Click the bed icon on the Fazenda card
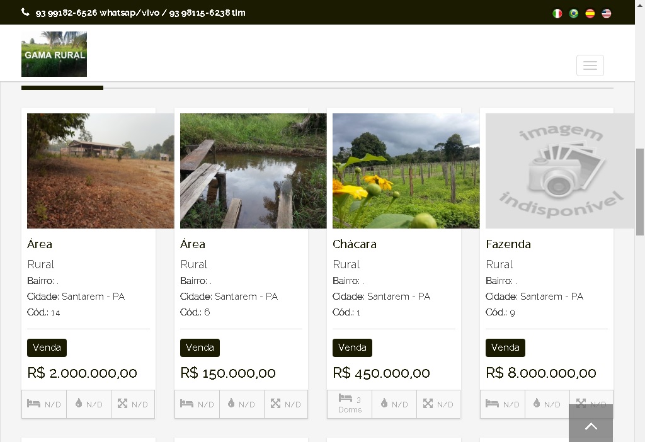645x442 pixels. pyautogui.click(x=493, y=404)
